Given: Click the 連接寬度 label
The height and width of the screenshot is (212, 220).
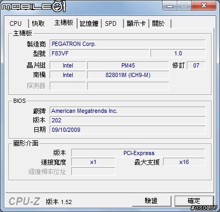Looking at the screenshot, I should [54, 162].
